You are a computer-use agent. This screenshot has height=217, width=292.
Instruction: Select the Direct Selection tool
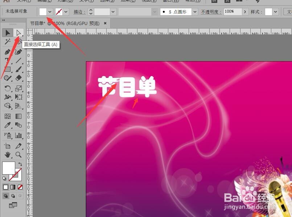tap(18, 33)
